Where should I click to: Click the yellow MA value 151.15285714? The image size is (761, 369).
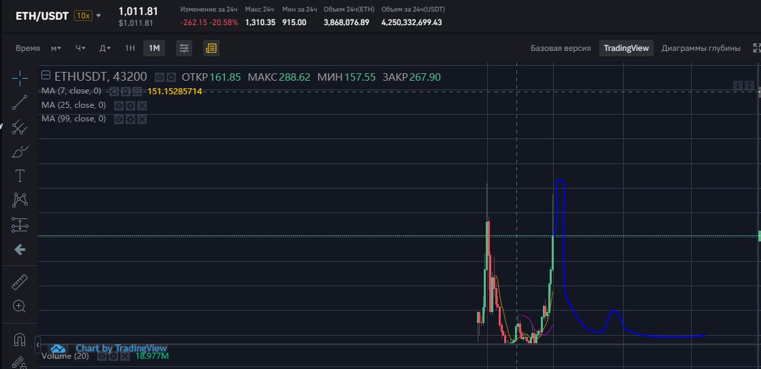tap(175, 91)
